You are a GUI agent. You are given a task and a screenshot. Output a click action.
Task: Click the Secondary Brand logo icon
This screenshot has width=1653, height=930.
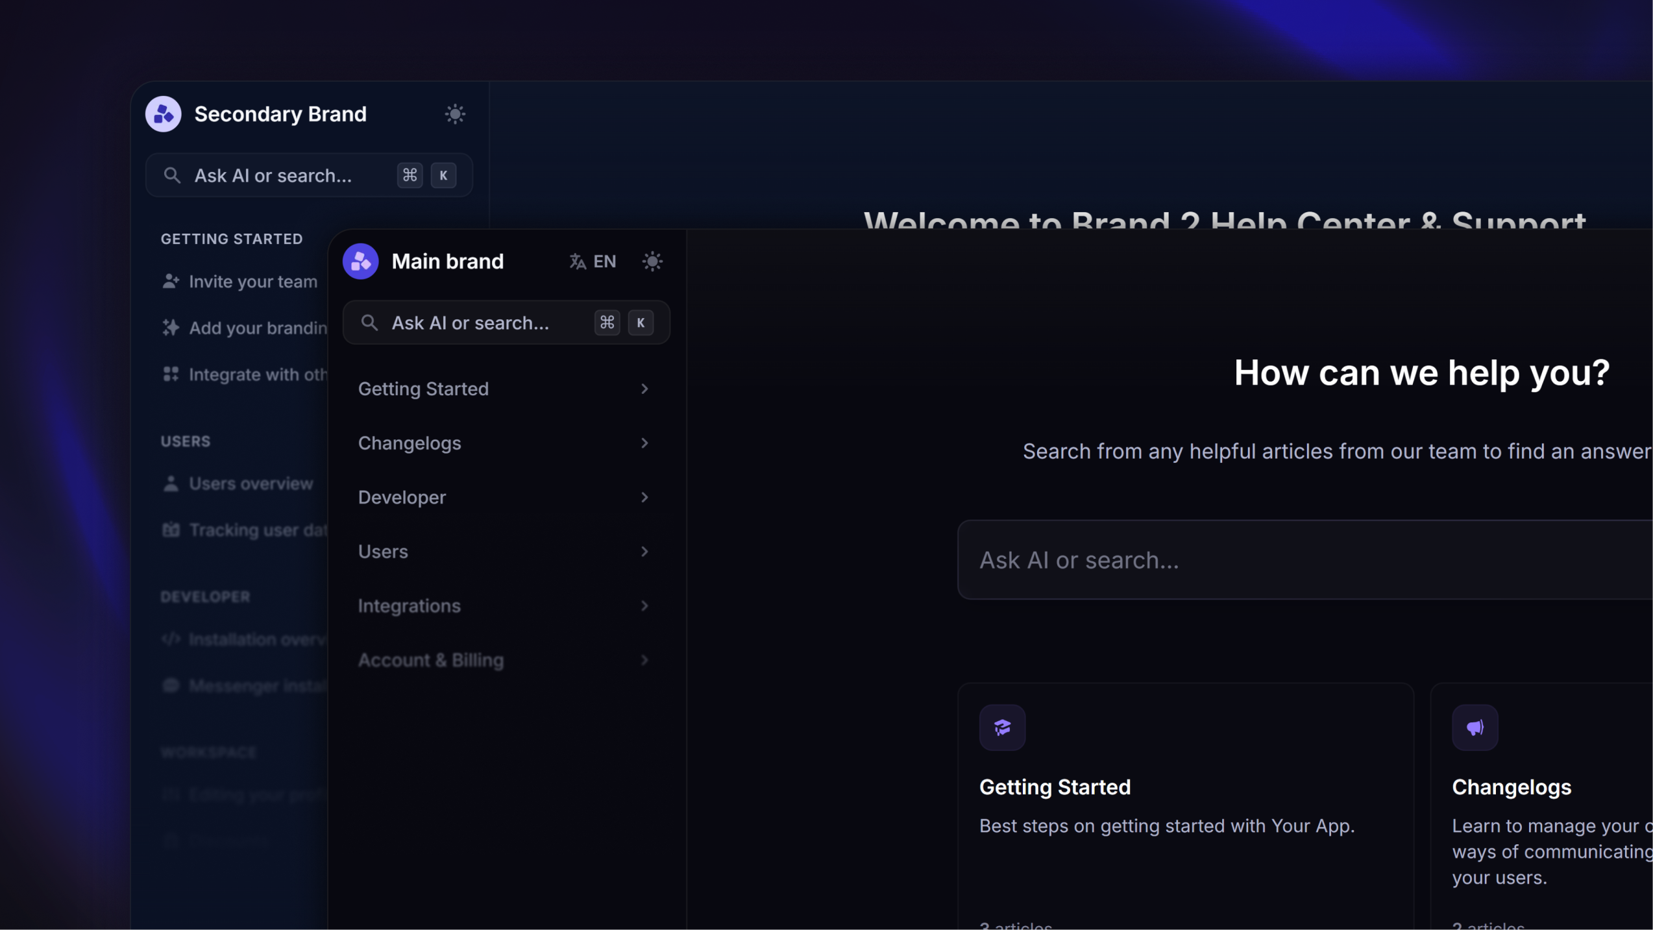(163, 114)
